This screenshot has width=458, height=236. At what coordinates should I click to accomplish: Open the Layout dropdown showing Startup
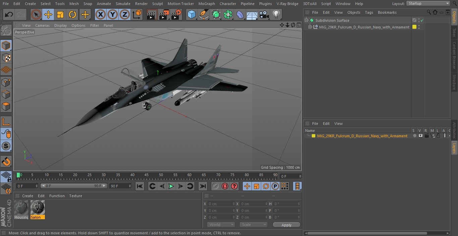pos(428,3)
